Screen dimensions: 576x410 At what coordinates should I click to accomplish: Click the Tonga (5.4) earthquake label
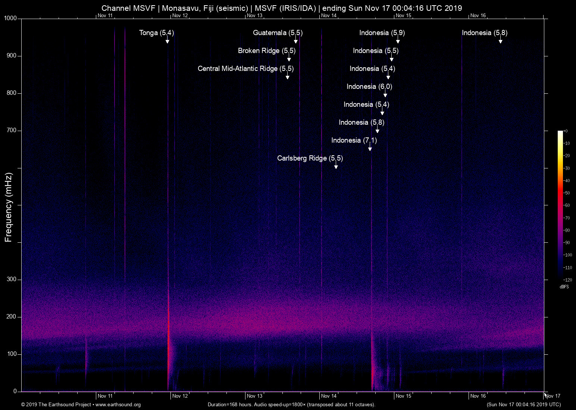pyautogui.click(x=157, y=33)
